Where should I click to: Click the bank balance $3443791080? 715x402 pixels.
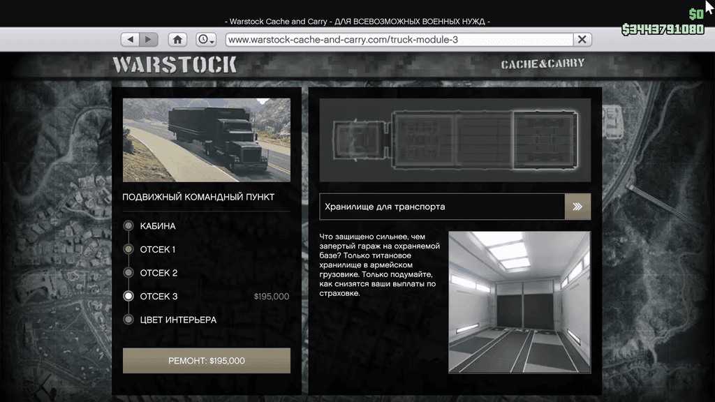[663, 29]
